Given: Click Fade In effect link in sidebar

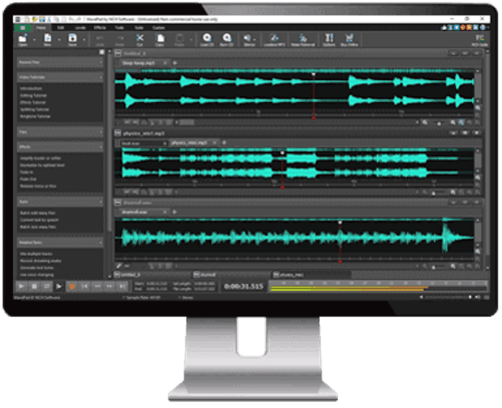Looking at the screenshot, I should tap(26, 172).
